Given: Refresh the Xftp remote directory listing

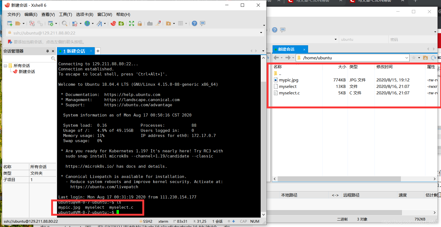Looking at the screenshot, I should click(x=433, y=58).
